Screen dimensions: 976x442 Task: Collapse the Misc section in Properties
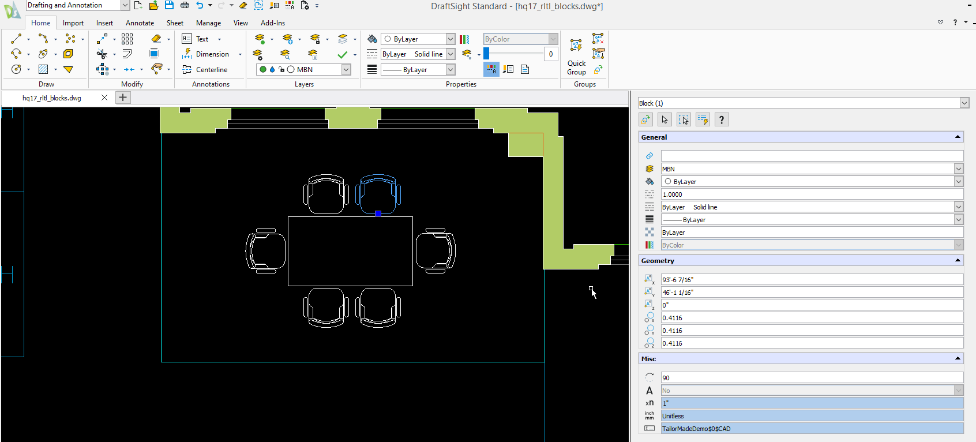pos(958,358)
